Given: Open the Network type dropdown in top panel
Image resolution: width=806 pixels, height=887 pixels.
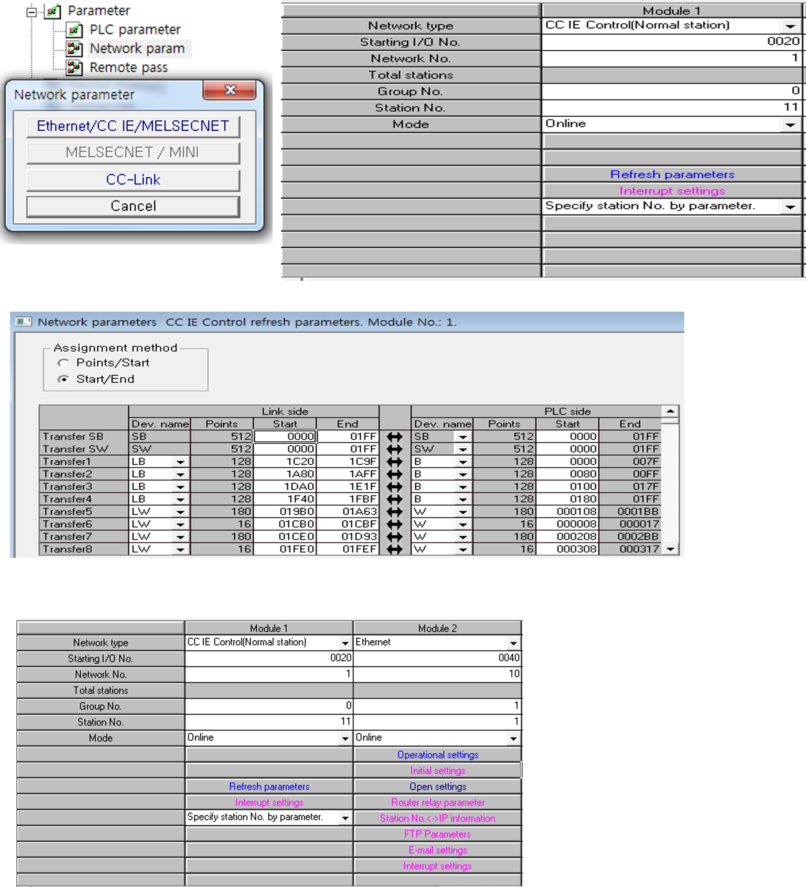Looking at the screenshot, I should (x=790, y=26).
